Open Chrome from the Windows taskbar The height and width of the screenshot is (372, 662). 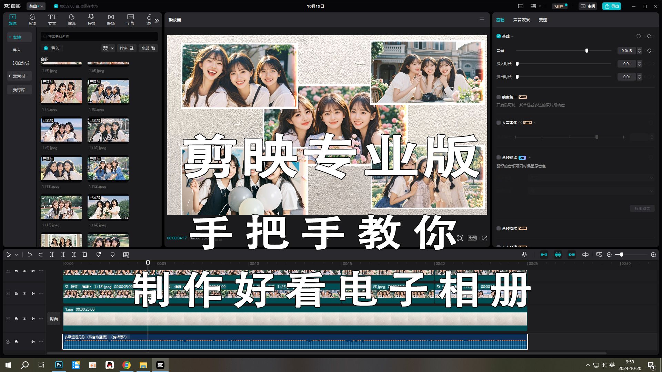click(x=127, y=365)
